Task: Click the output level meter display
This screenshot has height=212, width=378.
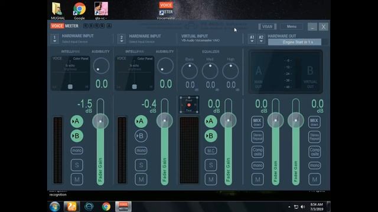Action: coord(286,72)
